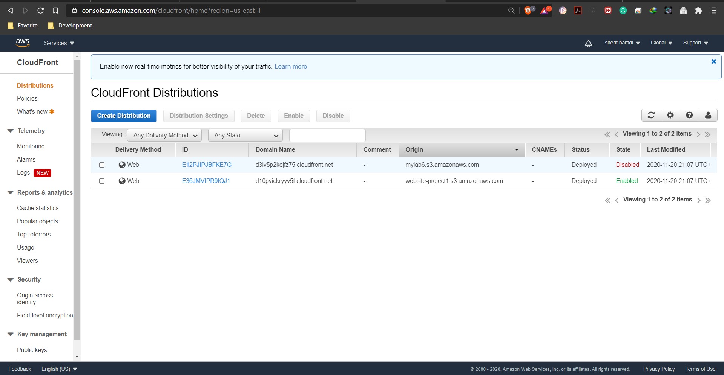Check the select-all checkbox in table header
724x375 pixels.
(102, 149)
